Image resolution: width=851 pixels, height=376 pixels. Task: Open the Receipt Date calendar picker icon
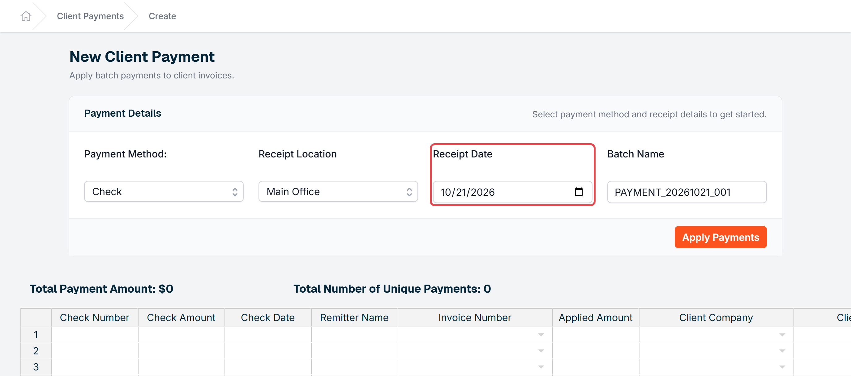pos(579,192)
